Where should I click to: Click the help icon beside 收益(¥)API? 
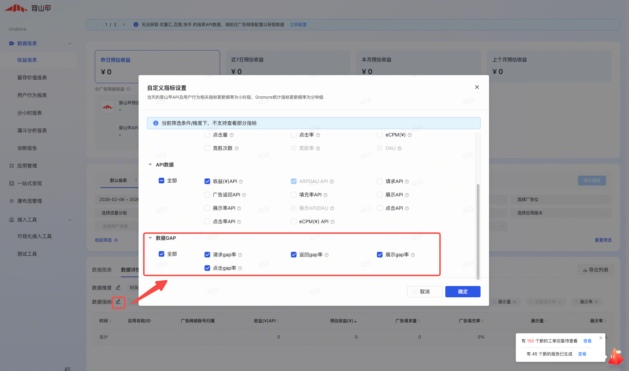(x=241, y=182)
